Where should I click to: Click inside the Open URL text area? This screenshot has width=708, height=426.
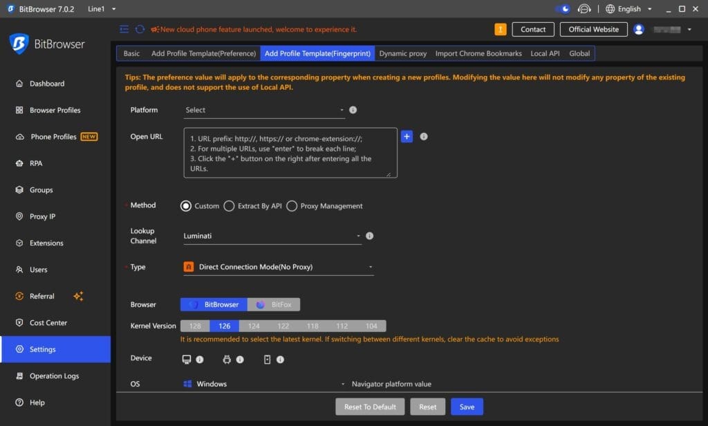(290, 153)
